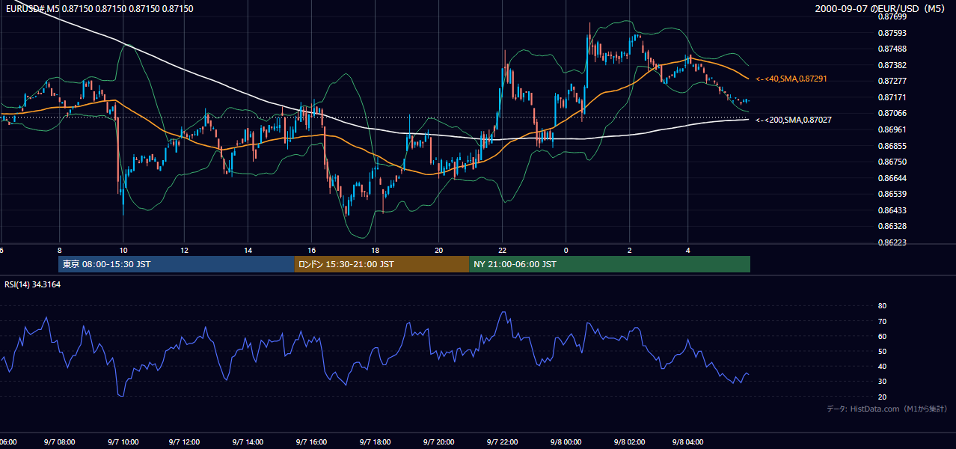
Task: Click price axis value 0.87382
Action: pyautogui.click(x=892, y=65)
